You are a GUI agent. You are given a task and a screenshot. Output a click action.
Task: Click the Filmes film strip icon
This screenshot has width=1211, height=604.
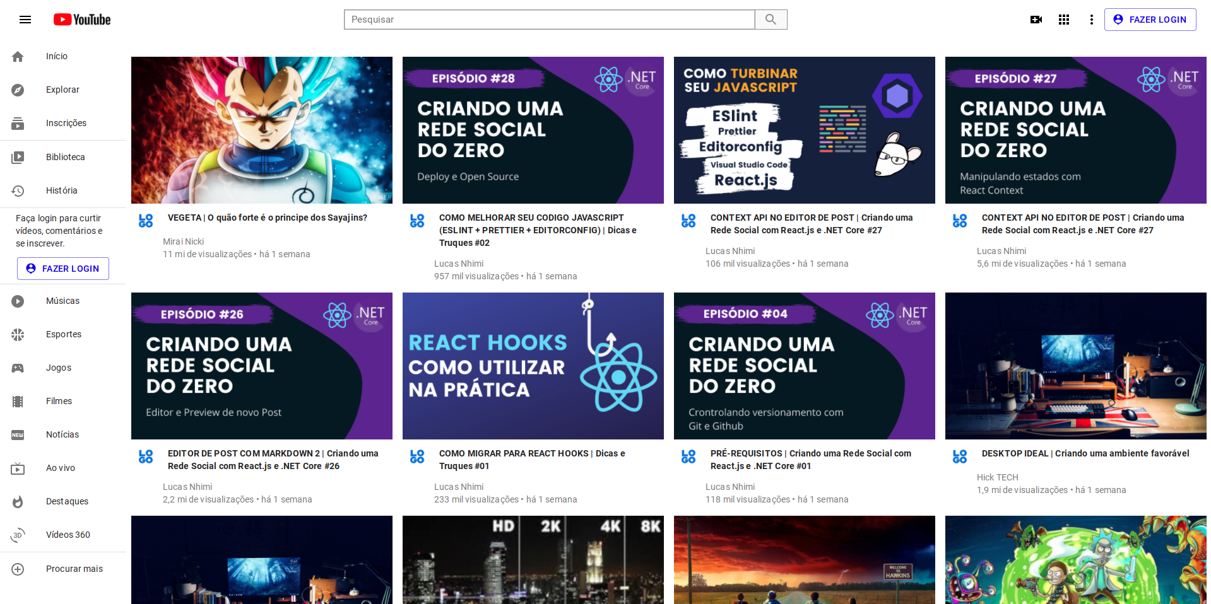click(18, 401)
